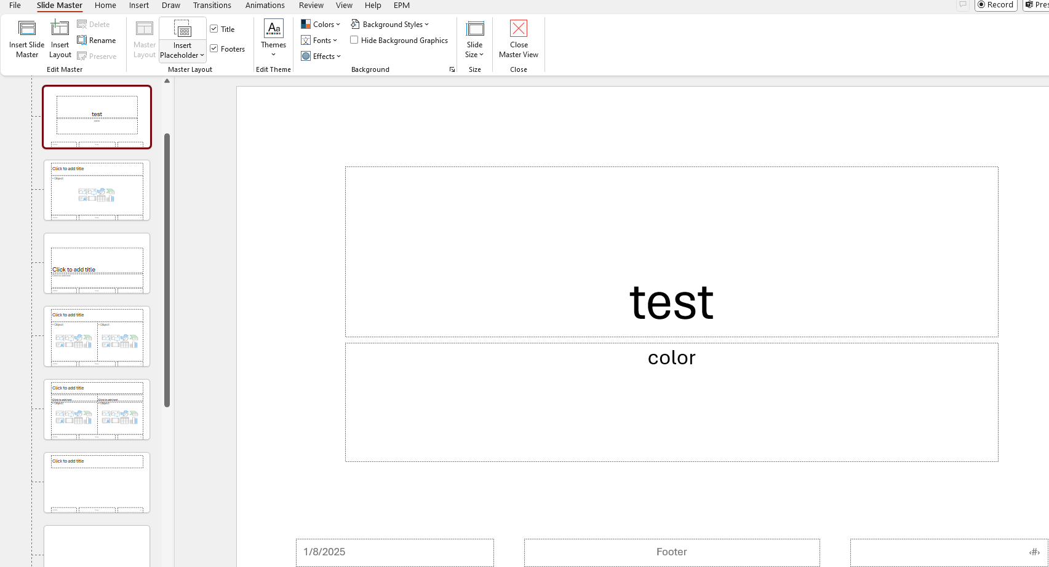This screenshot has width=1049, height=567.
Task: Click Close Master View
Action: coord(519,39)
